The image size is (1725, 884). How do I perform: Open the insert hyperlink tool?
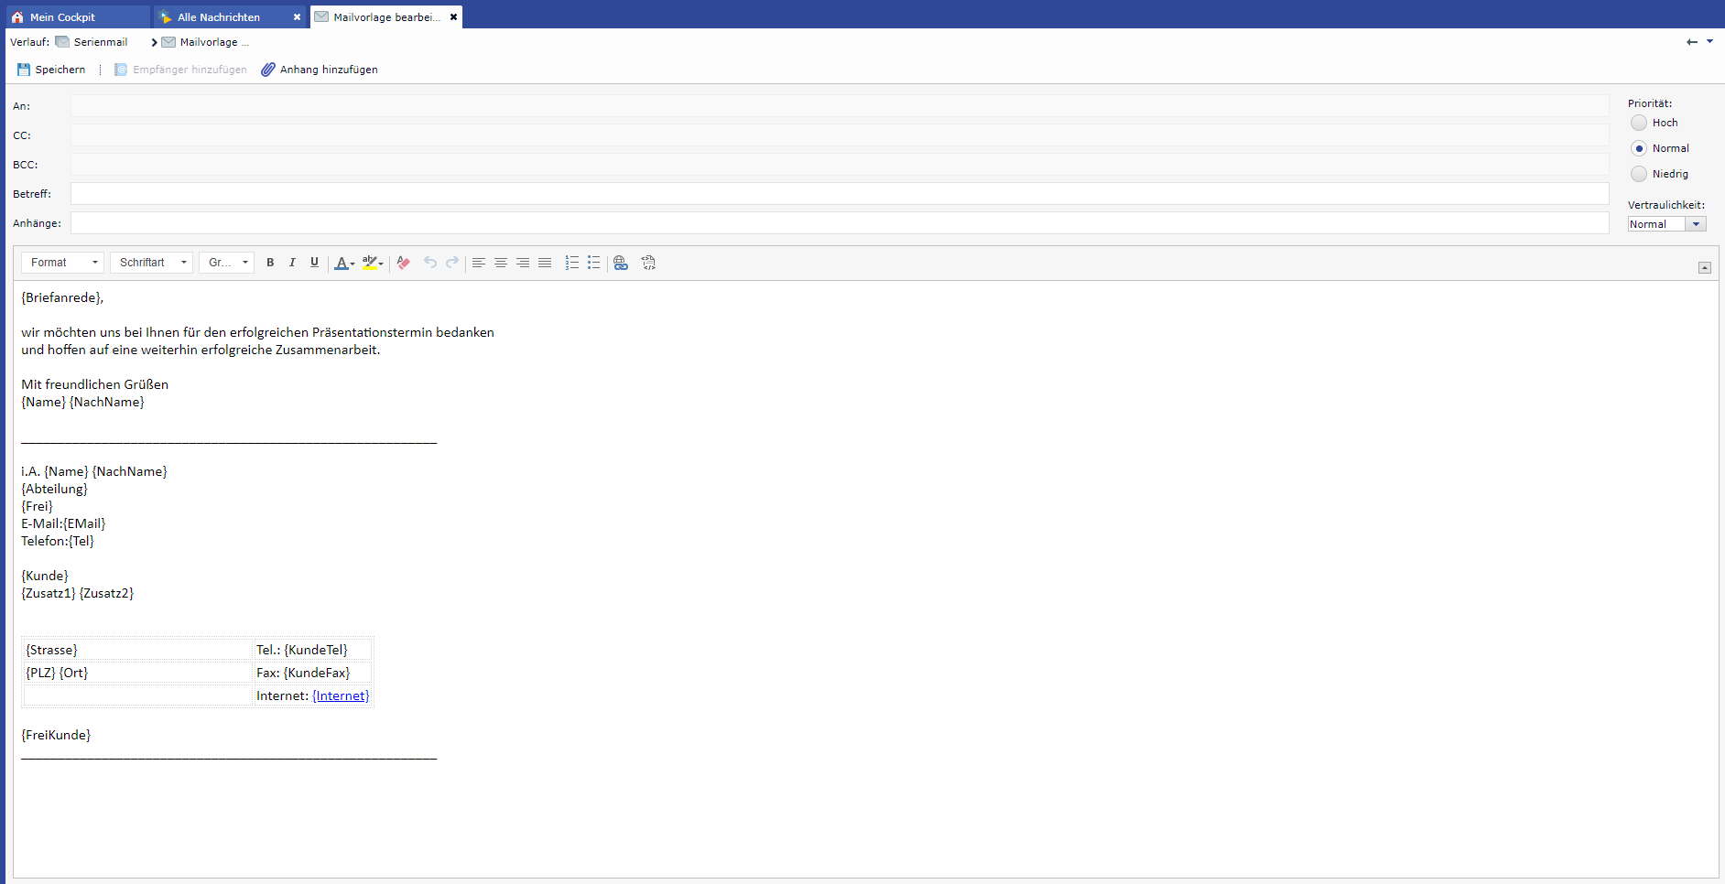tap(621, 263)
